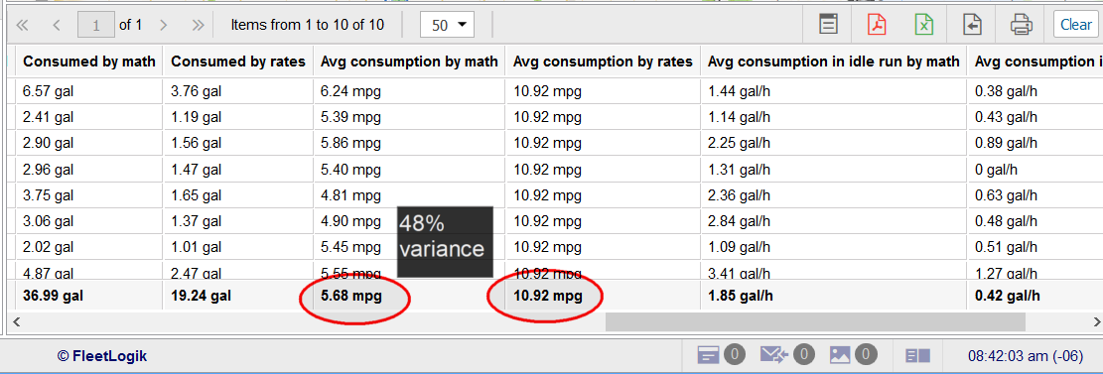1103x374 pixels.
Task: Go to first page of results
Action: click(23, 26)
